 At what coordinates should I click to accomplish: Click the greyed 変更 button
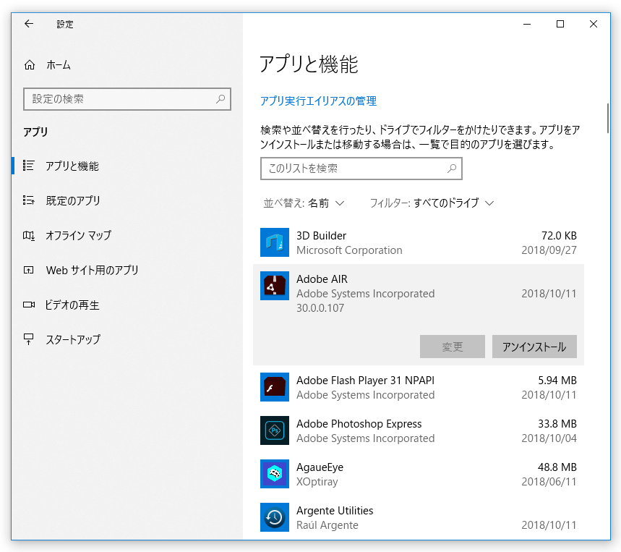click(x=453, y=347)
